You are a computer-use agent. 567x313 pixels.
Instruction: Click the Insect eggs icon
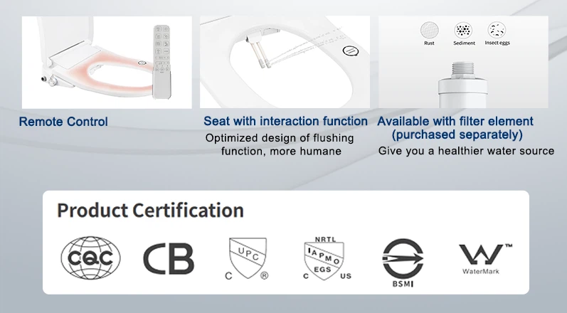click(497, 31)
